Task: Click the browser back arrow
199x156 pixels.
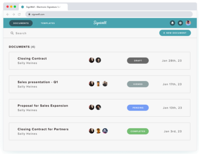Action: pyautogui.click(x=8, y=14)
